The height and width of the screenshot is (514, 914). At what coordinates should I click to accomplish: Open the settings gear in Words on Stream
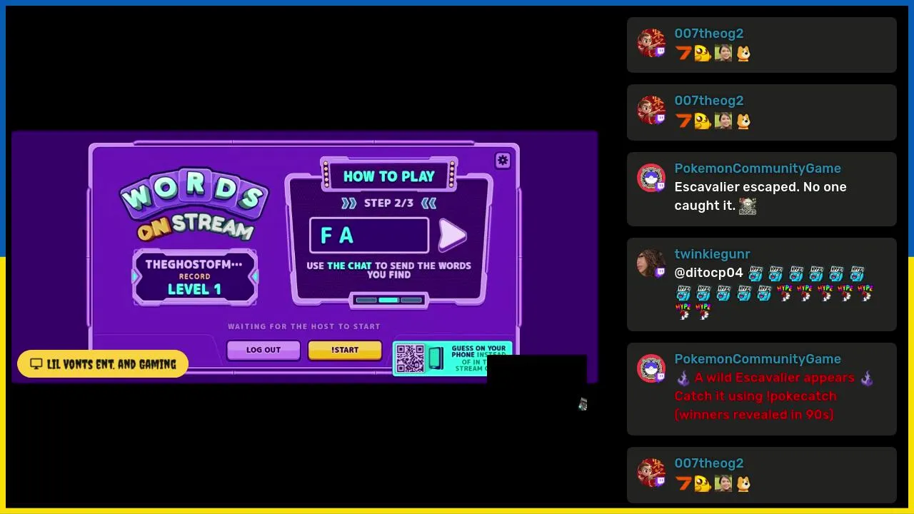pos(503,161)
